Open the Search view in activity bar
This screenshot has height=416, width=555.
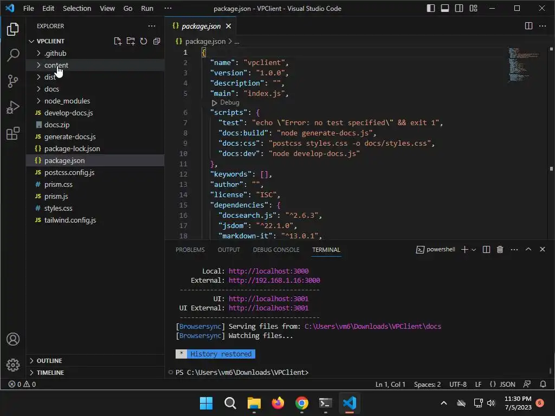coord(13,55)
